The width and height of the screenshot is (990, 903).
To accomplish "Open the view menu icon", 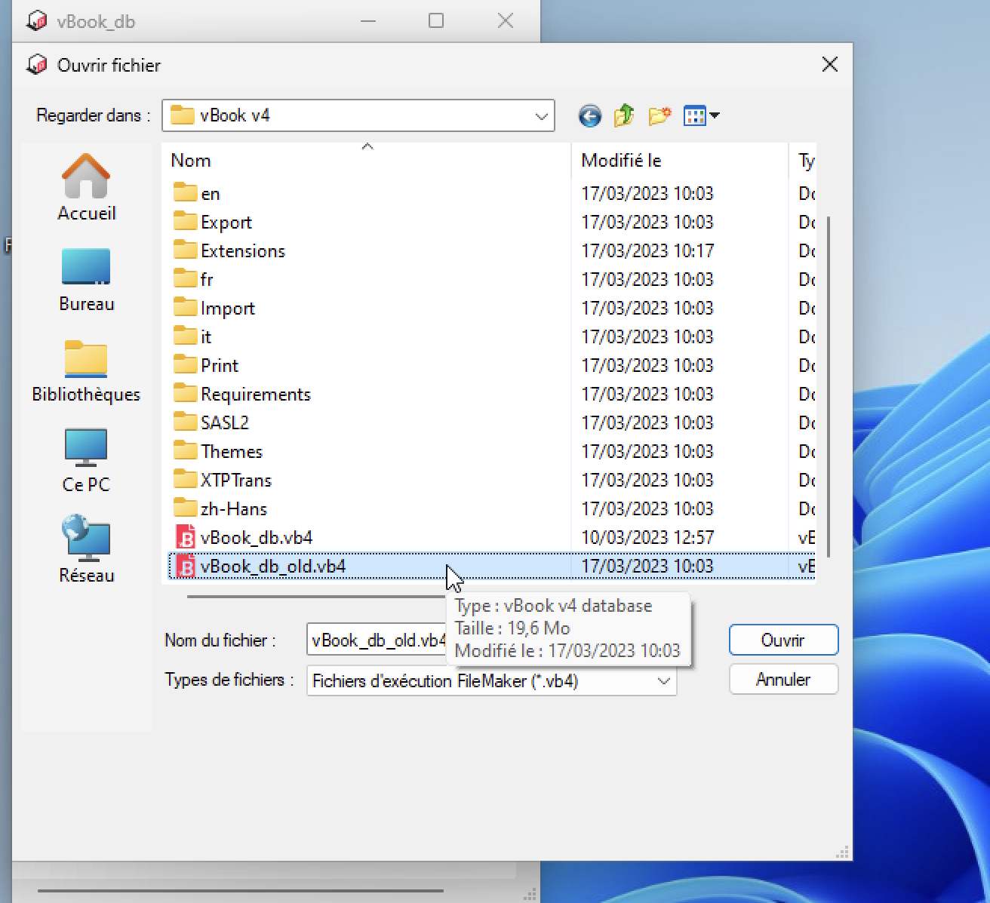I will (701, 115).
